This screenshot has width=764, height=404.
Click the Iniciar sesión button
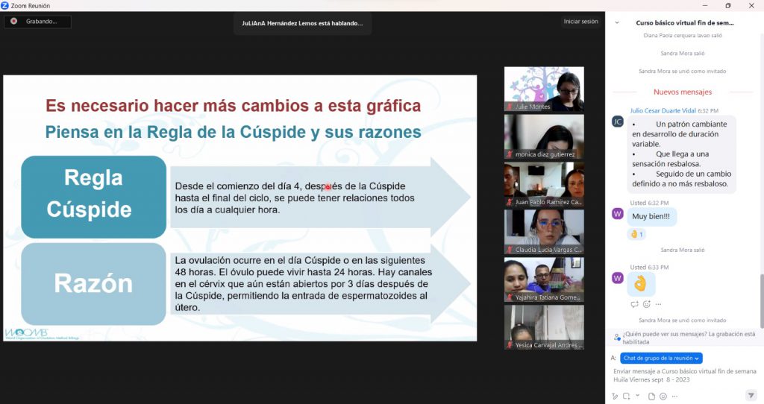(x=580, y=22)
